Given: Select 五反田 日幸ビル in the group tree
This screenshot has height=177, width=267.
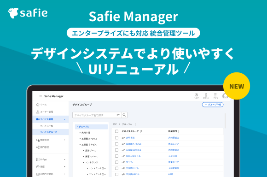Looking at the screenshot, I should pos(89,145).
